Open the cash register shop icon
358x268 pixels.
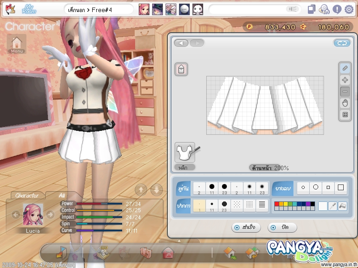[x=103, y=252]
